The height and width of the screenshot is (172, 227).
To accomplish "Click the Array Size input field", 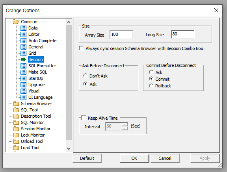I will [x=121, y=35].
